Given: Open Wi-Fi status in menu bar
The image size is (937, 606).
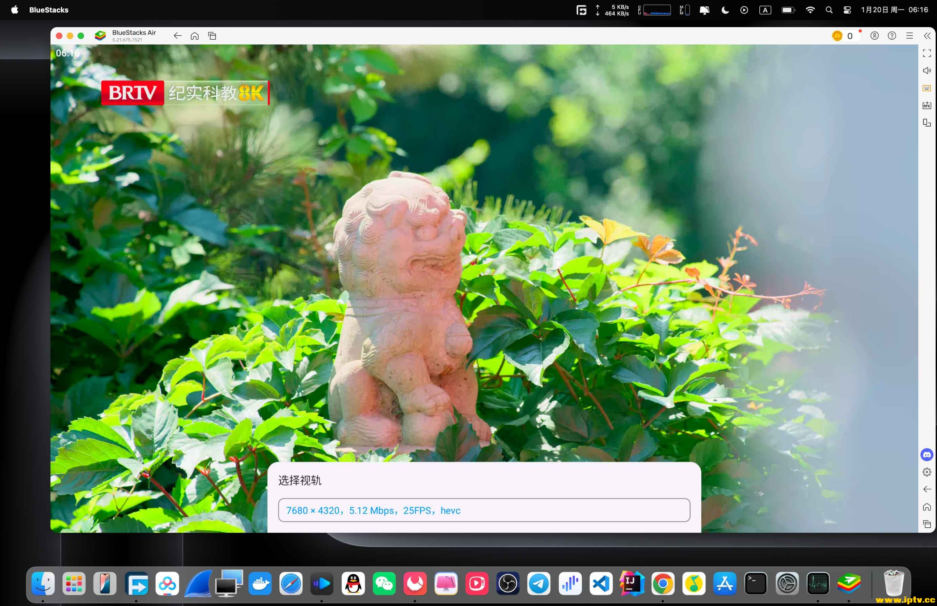Looking at the screenshot, I should click(x=810, y=10).
